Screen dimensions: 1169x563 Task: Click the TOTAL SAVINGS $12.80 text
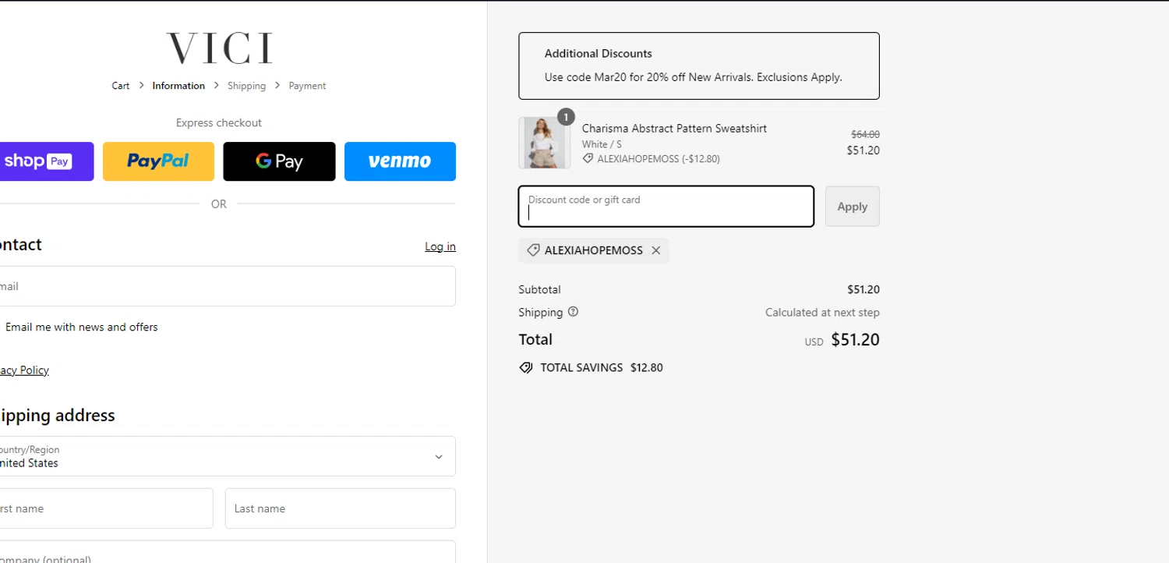pos(602,367)
